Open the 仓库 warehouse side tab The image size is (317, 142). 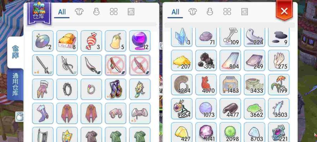tap(15, 52)
